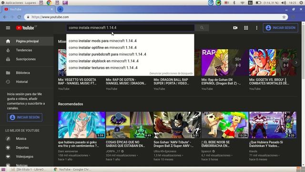Image resolution: width=305 pixels, height=172 pixels.
Task: Click title 'Mix: RAP DE GOTEN'
Action: pyautogui.click(x=126, y=82)
